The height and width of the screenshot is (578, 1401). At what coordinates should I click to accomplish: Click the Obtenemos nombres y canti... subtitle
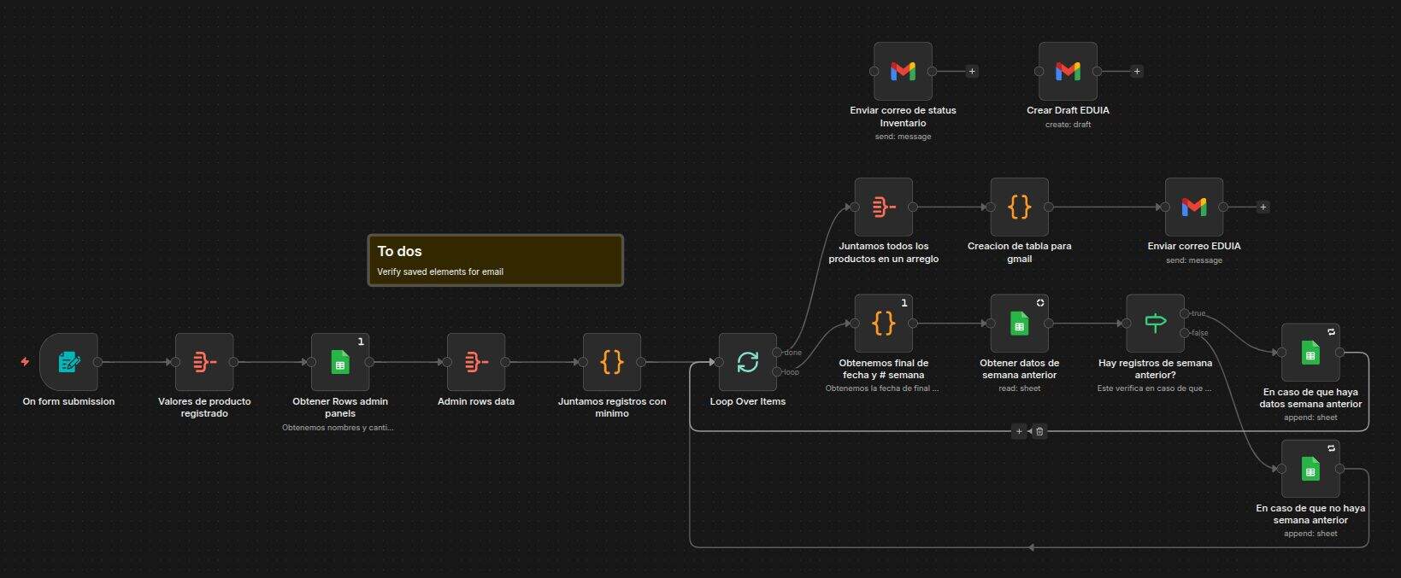(x=338, y=428)
